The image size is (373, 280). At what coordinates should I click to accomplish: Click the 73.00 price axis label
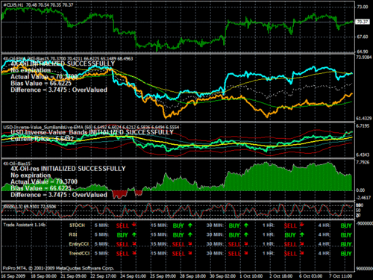(x=363, y=7)
